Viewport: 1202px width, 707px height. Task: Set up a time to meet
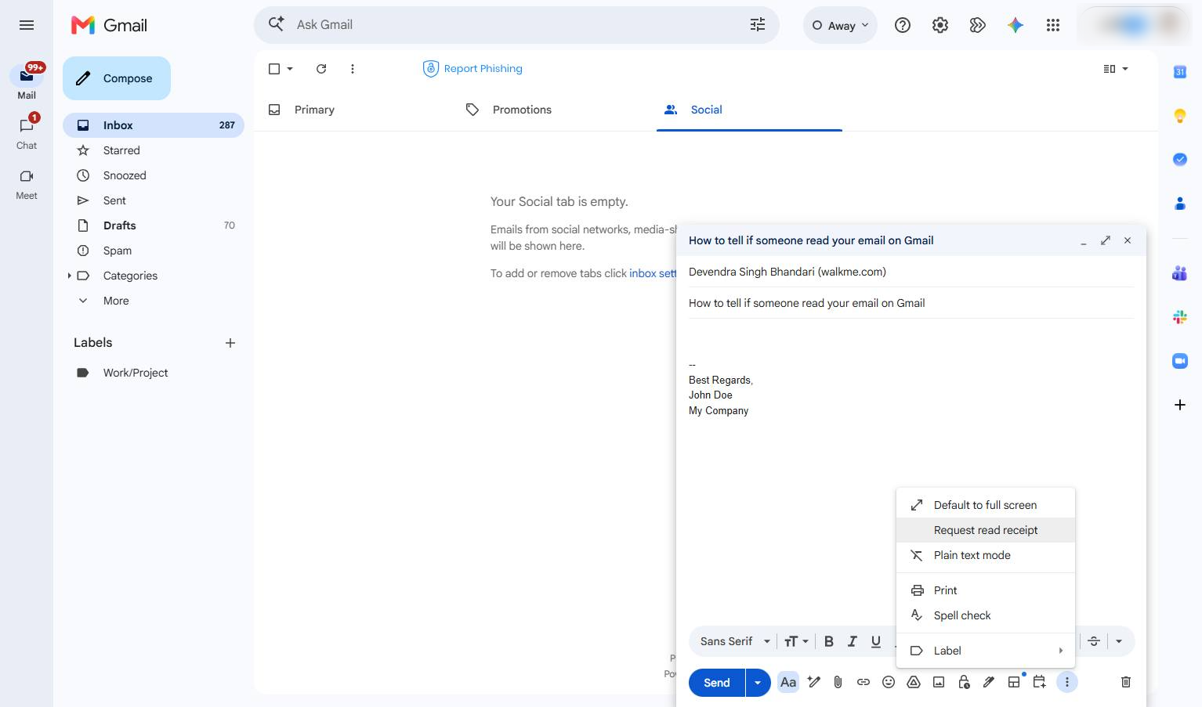[1039, 682]
